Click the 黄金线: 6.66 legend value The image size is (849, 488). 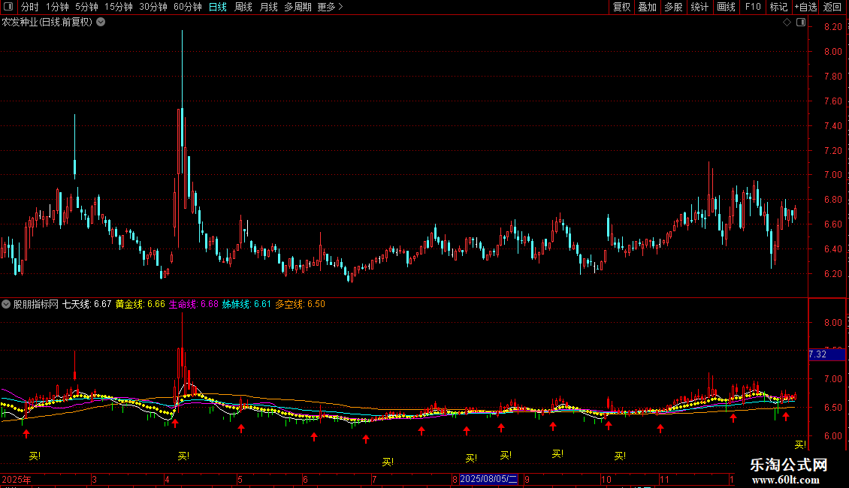click(140, 304)
